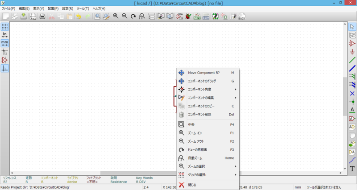The width and height of the screenshot is (357, 190).
Task: Expand the グリッドの選択 submenu
Action: 208,175
